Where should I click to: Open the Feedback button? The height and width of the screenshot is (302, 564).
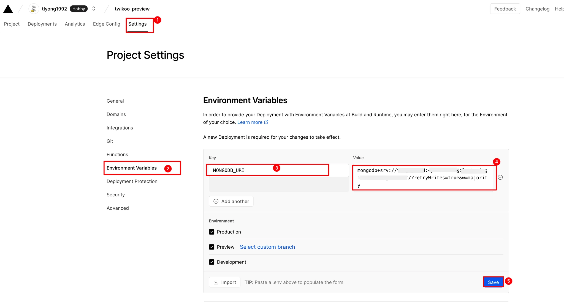pos(505,9)
